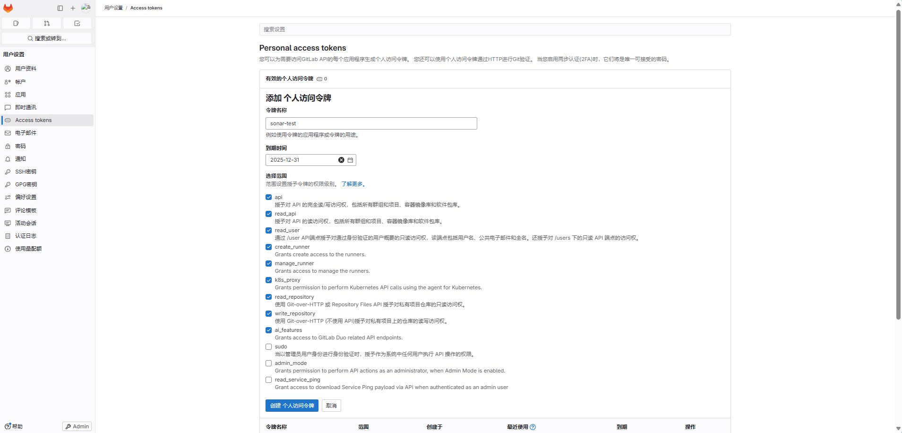This screenshot has height=433, width=902.
Task: Open SSH密钥 settings page
Action: pyautogui.click(x=47, y=172)
